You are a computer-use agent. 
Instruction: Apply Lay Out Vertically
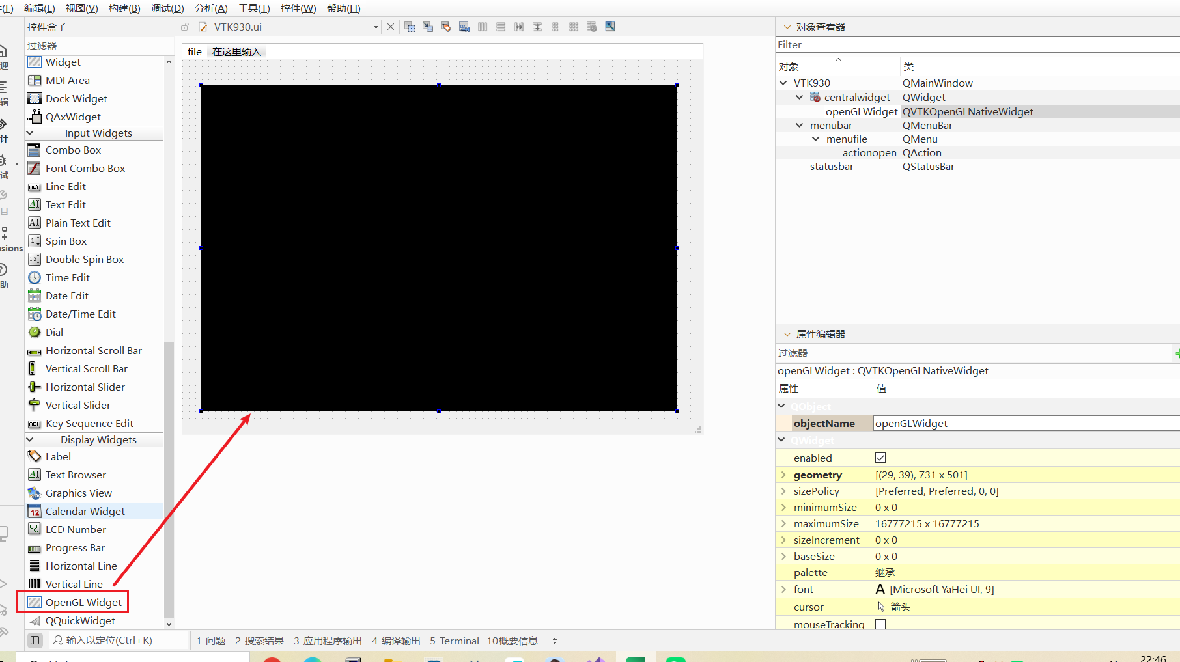[501, 27]
